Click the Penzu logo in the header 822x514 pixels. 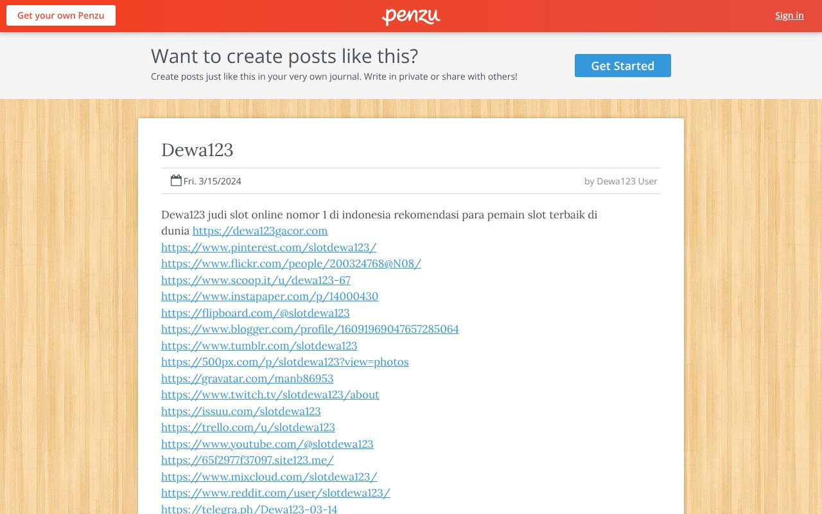point(410,15)
